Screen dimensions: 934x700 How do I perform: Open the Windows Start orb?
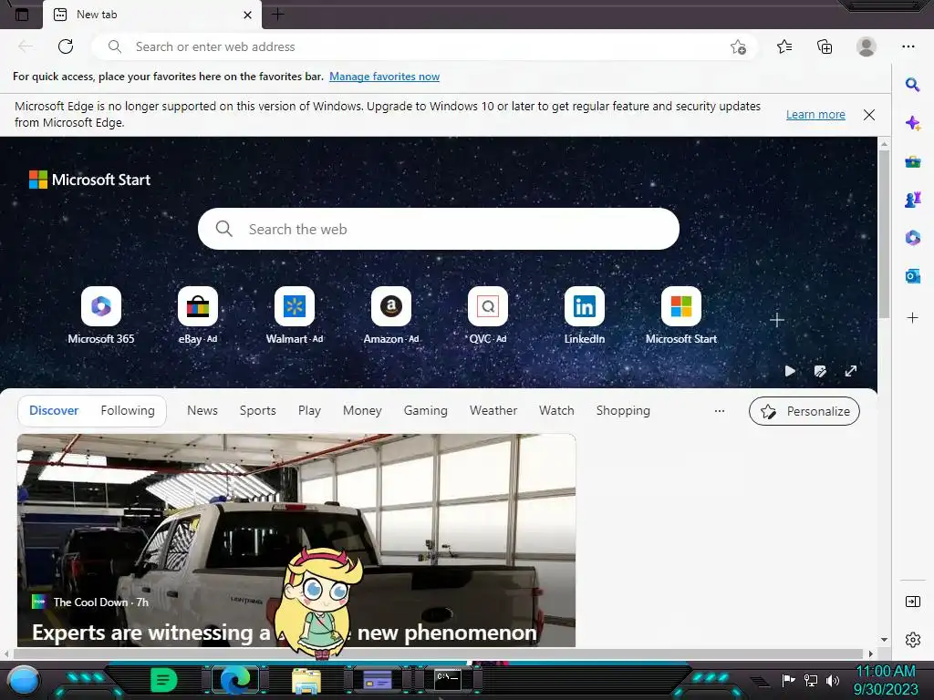[x=24, y=681]
